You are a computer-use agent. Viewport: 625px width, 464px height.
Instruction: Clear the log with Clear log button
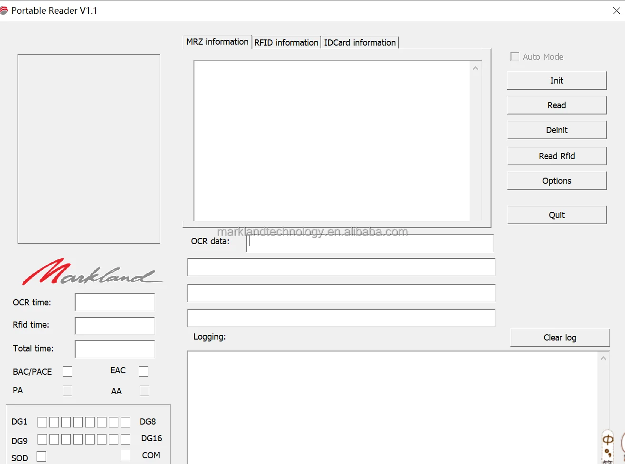tap(560, 337)
